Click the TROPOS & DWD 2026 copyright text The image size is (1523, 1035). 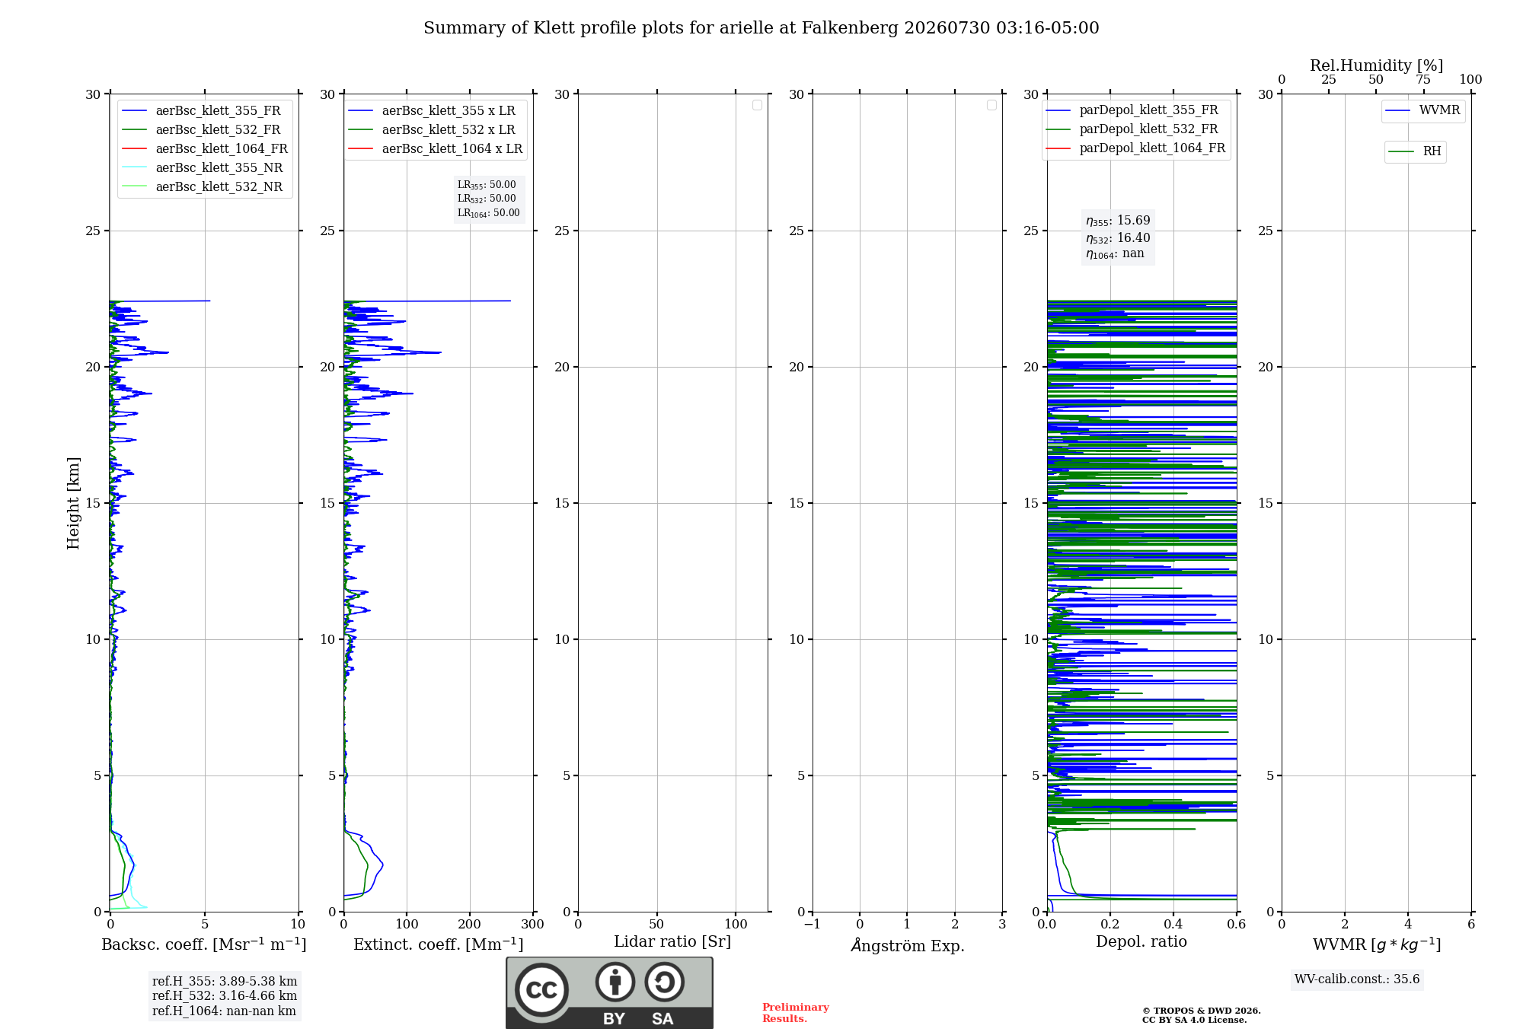point(1202,1011)
